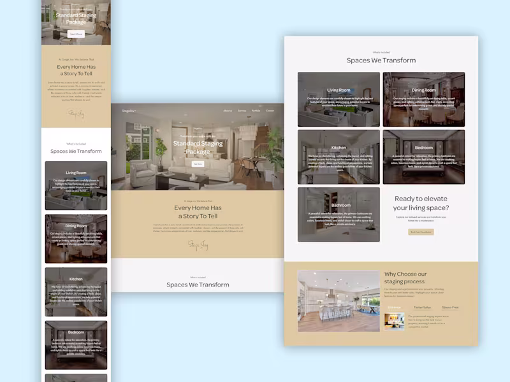Open the Services nav link
Image resolution: width=510 pixels, height=382 pixels.
(x=242, y=111)
